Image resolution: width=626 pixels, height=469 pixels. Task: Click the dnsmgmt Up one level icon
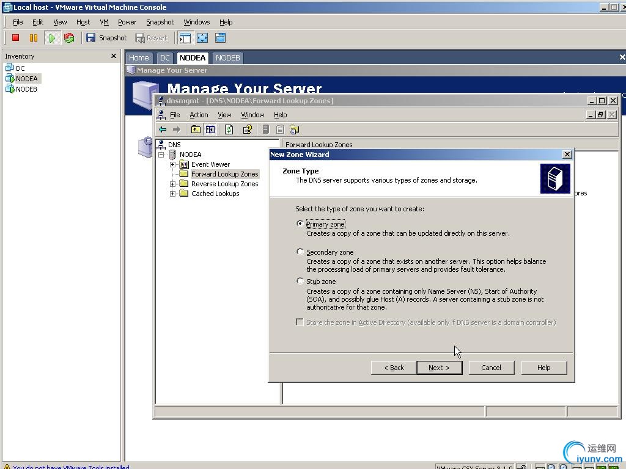pos(196,129)
